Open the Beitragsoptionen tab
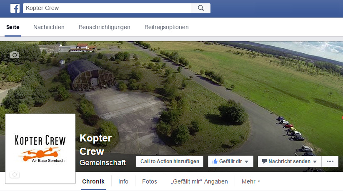This screenshot has width=343, height=191. click(x=166, y=27)
